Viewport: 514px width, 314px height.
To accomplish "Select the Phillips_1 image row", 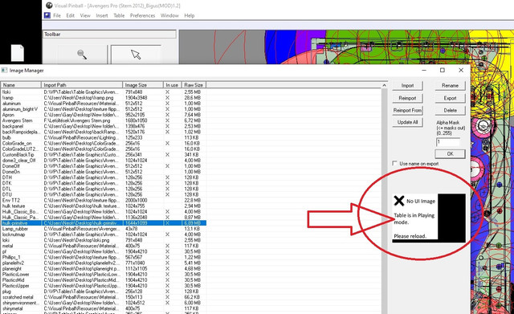I will pyautogui.click(x=104, y=257).
